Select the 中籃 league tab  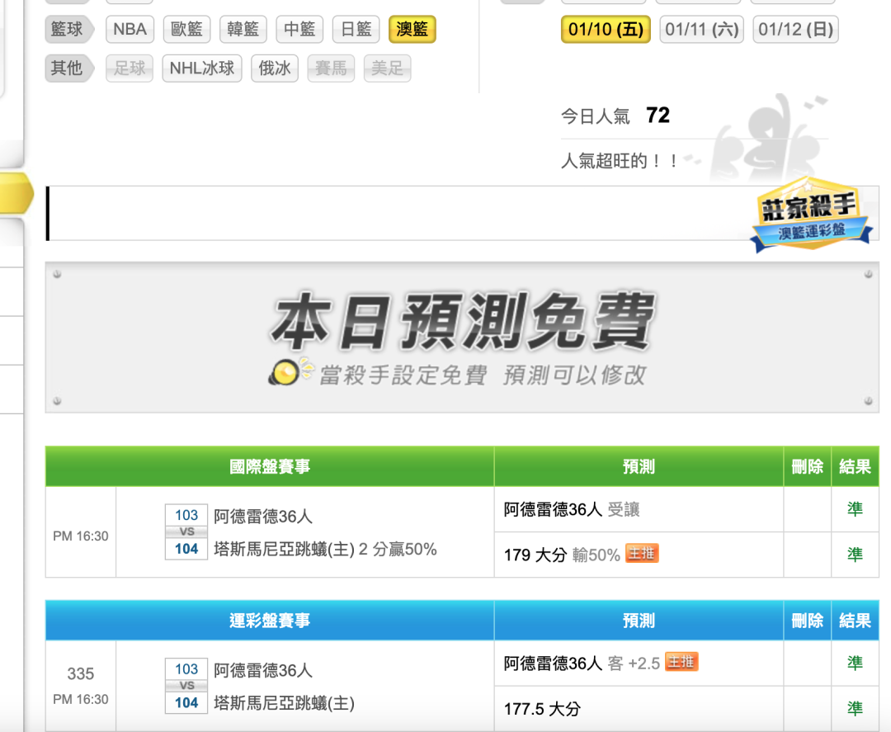click(x=299, y=30)
